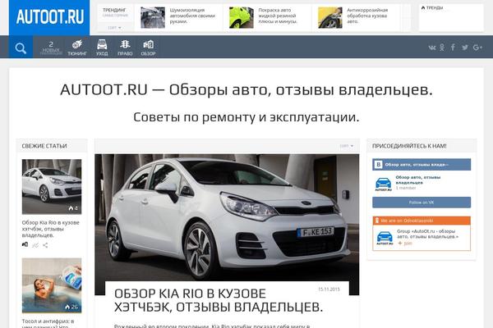Read Антикоррозийная обработка кузова article
The image size is (493, 328).
[x=367, y=16]
